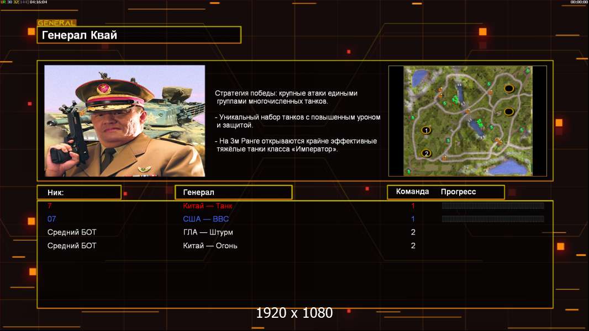Click the «Команда» column header
The image size is (589, 331).
point(412,191)
